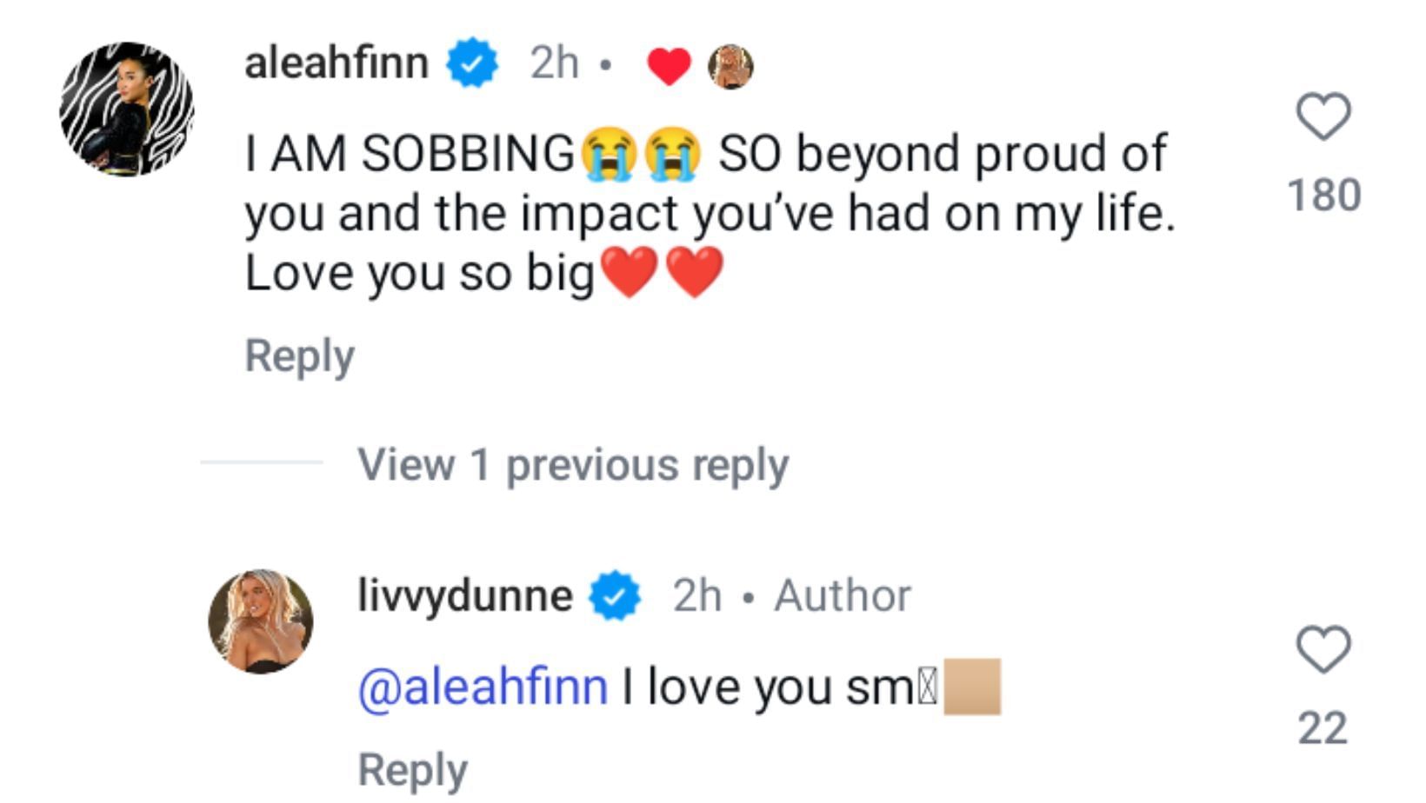Open aleahfinn's profile picture

click(x=127, y=109)
